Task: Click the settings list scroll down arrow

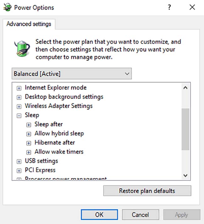Action: point(185,175)
